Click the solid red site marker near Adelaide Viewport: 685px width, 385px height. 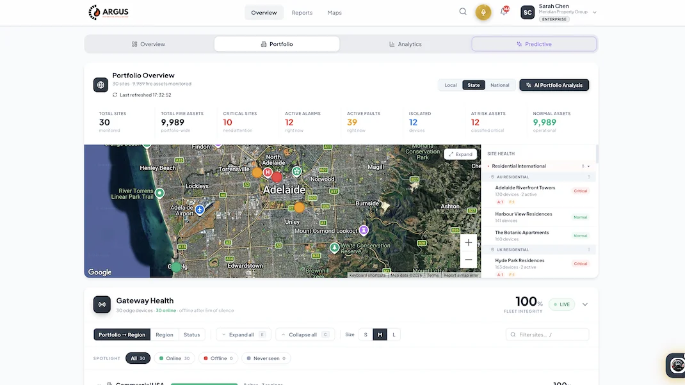tap(277, 177)
